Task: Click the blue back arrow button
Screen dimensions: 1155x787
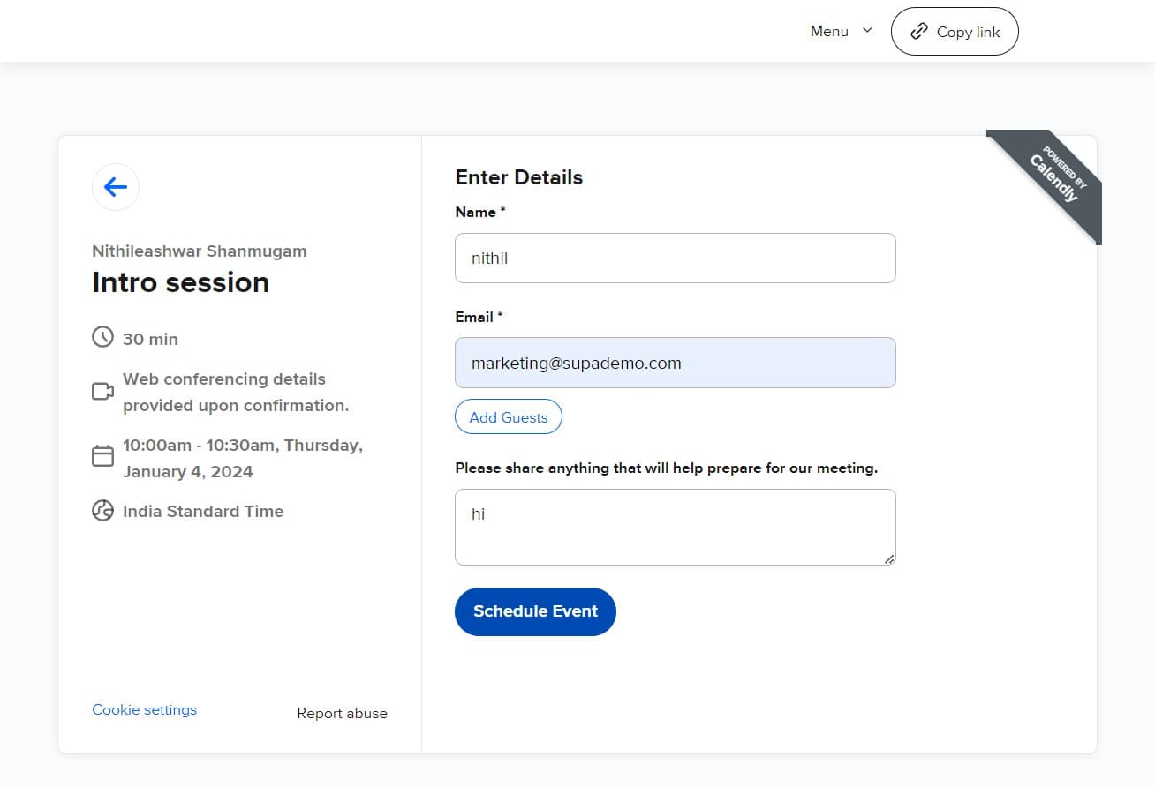Action: click(116, 187)
